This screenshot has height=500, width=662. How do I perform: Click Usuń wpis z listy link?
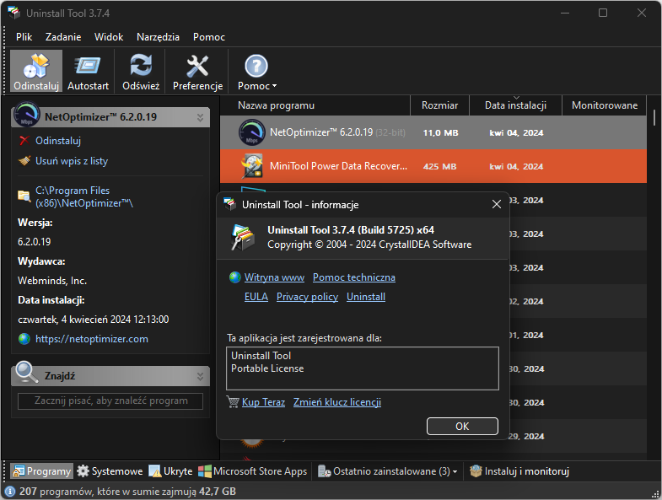pos(72,161)
